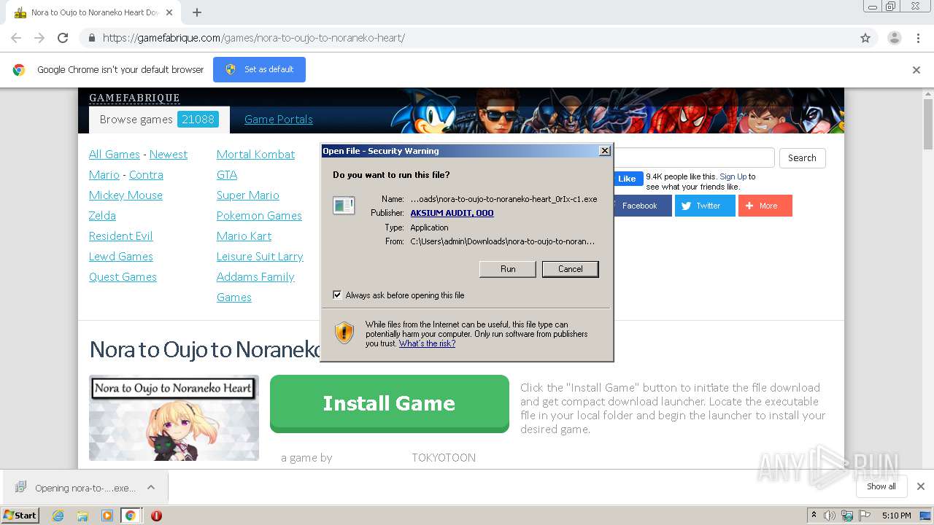Open Addams Family Games link
The image size is (934, 525).
255,287
